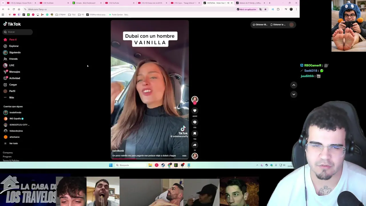This screenshot has height=206, width=366.
Task: Open creator avatar beside the video
Action: click(x=195, y=100)
